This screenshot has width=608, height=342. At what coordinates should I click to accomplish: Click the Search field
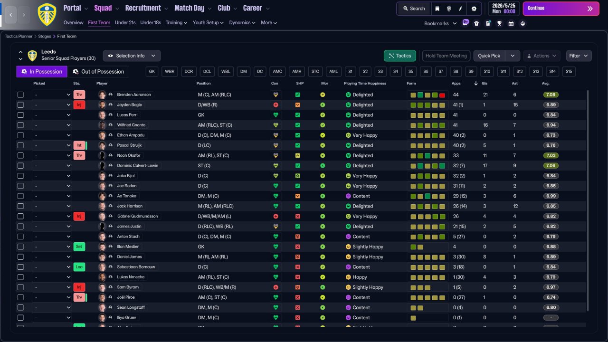tap(413, 9)
